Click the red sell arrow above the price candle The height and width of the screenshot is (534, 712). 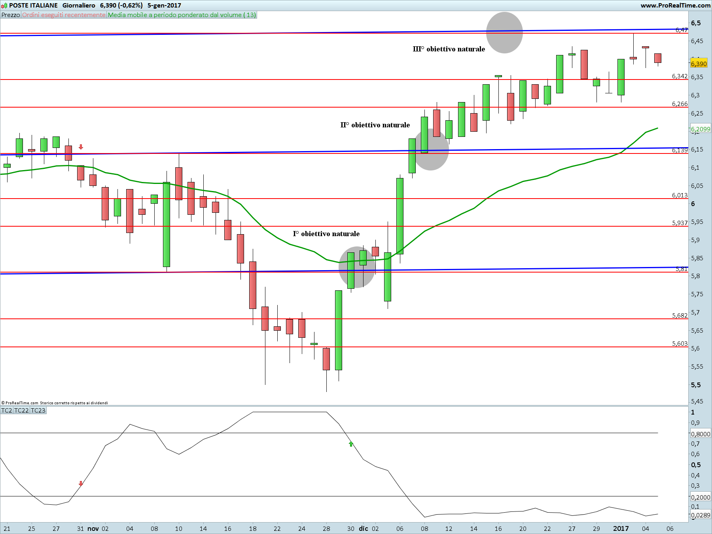(x=81, y=147)
